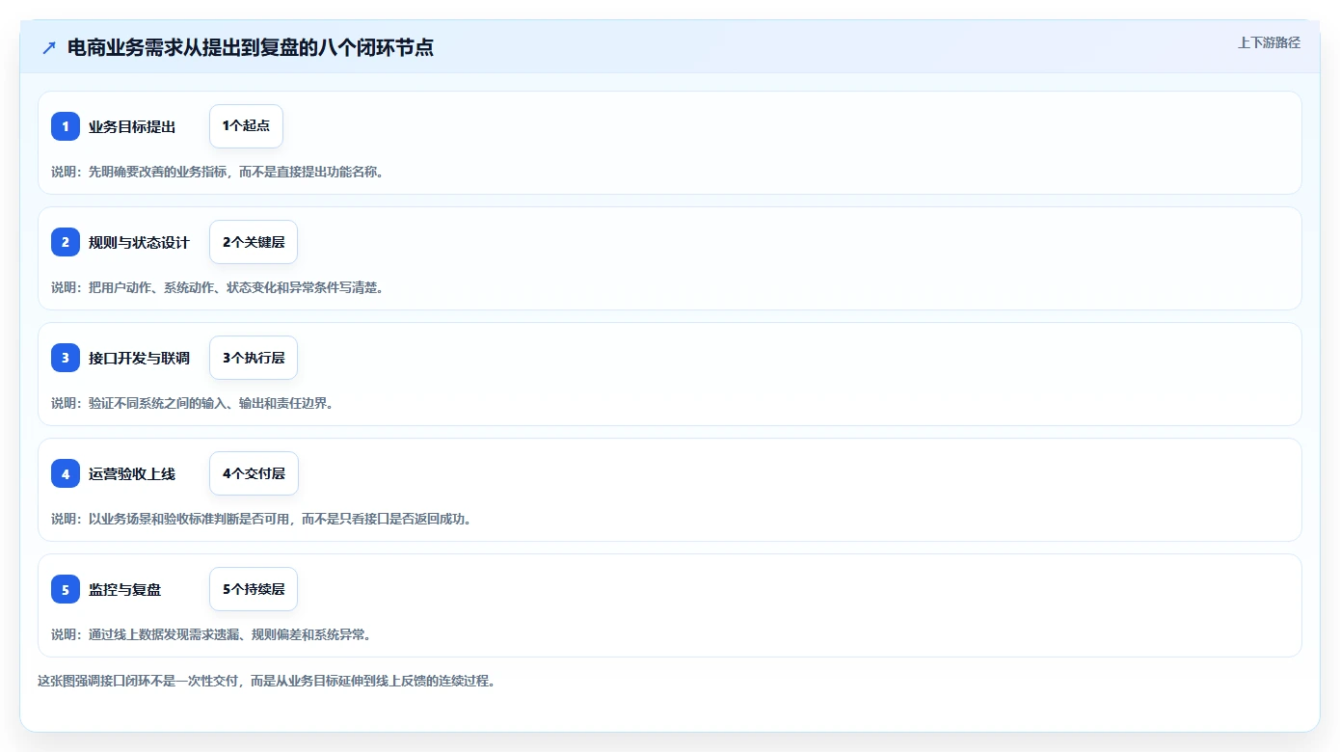Click the number 2 step badge

pos(66,242)
